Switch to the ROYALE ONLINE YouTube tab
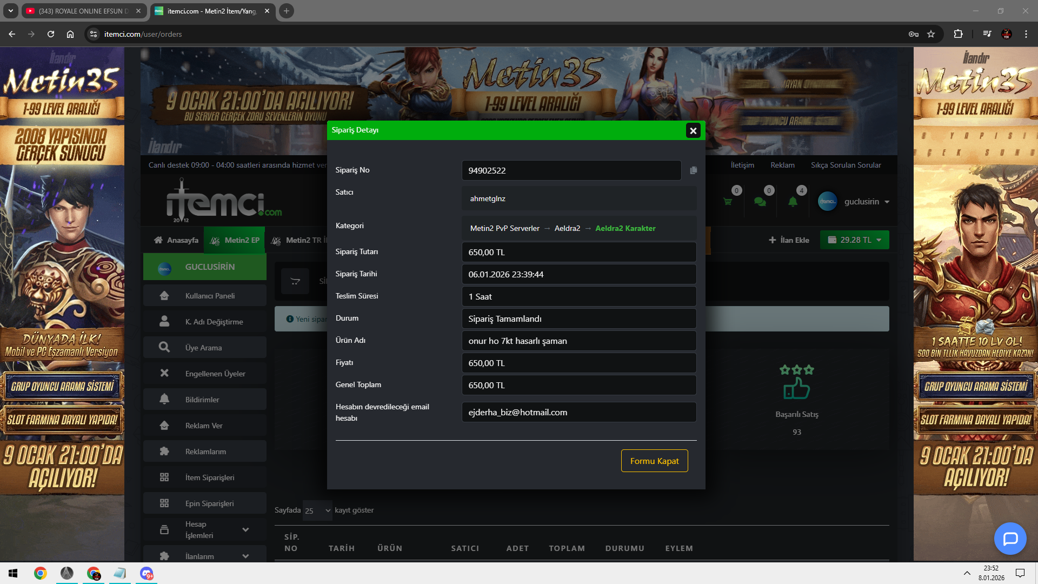This screenshot has height=584, width=1038. coord(84,11)
